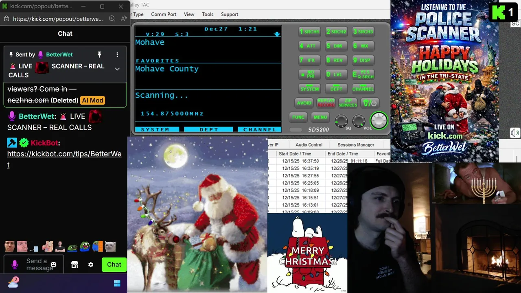
Task: Click scanner keypad 3 SRCH3 button
Action: click(363, 32)
